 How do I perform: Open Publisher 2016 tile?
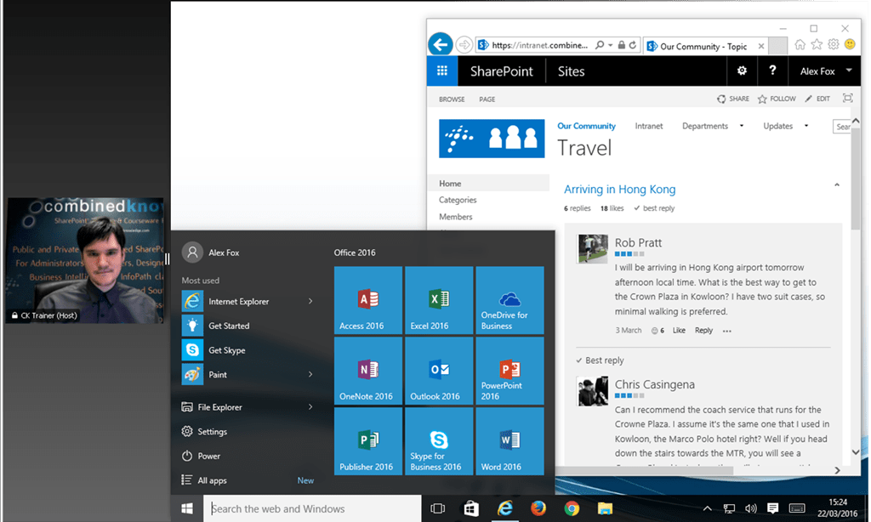pos(367,441)
